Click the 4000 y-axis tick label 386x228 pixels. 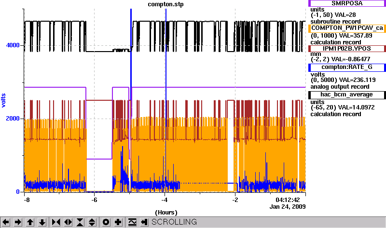[13, 45]
